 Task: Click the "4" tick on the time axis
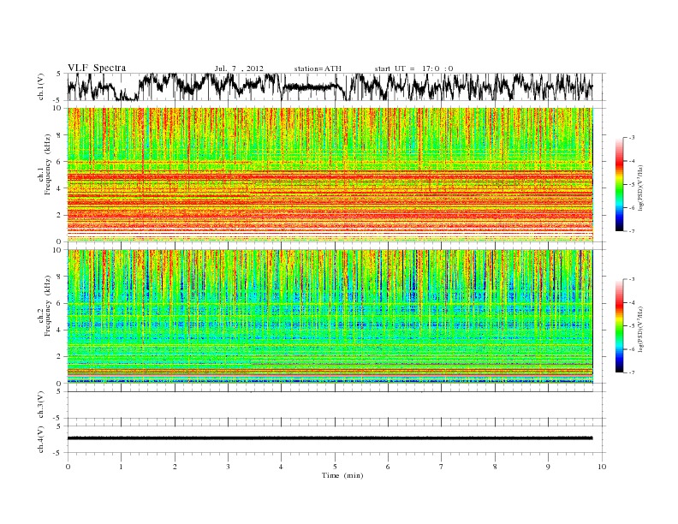(x=281, y=467)
